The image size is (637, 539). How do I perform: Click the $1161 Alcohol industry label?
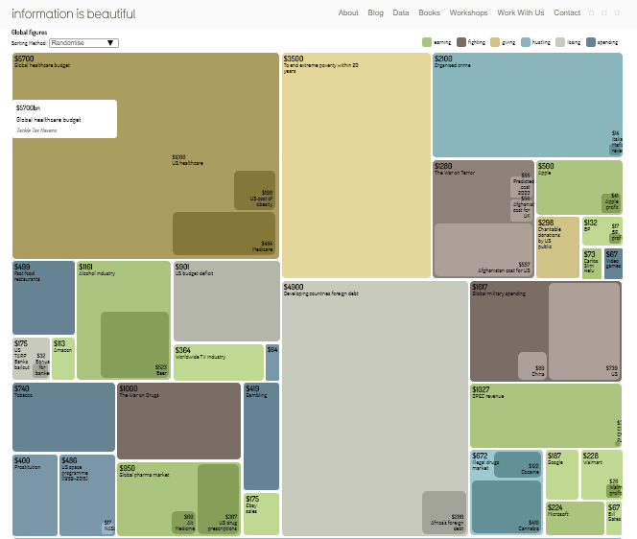(x=97, y=270)
